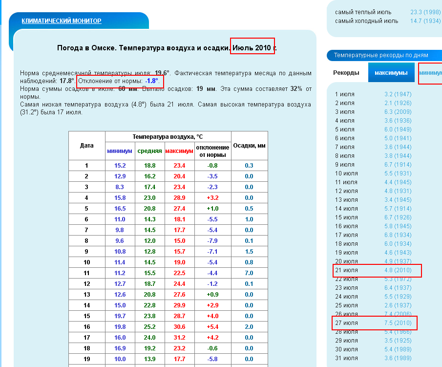Open 1 июля record 3.2 (1947)
Viewport: 442px width, 367px height.
[x=398, y=94]
